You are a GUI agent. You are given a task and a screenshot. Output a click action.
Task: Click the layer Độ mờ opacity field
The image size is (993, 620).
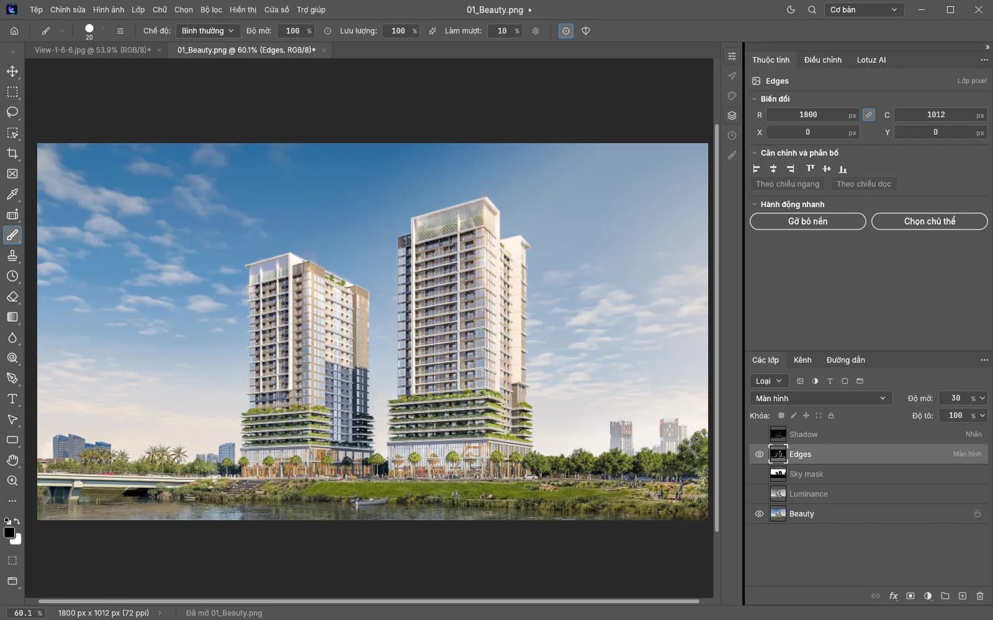956,398
